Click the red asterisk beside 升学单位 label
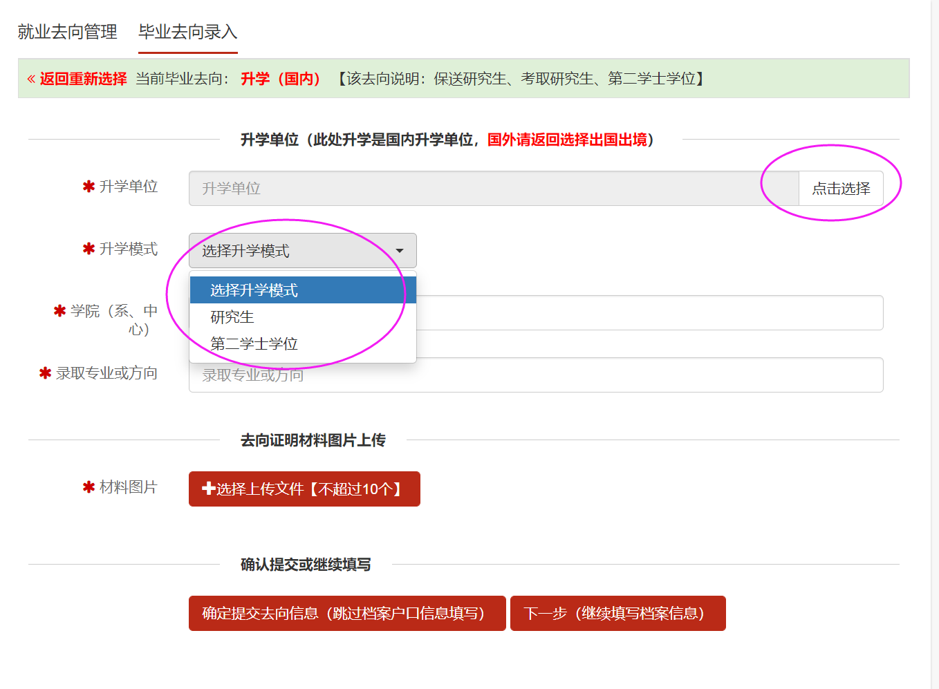939x689 pixels. pos(89,187)
